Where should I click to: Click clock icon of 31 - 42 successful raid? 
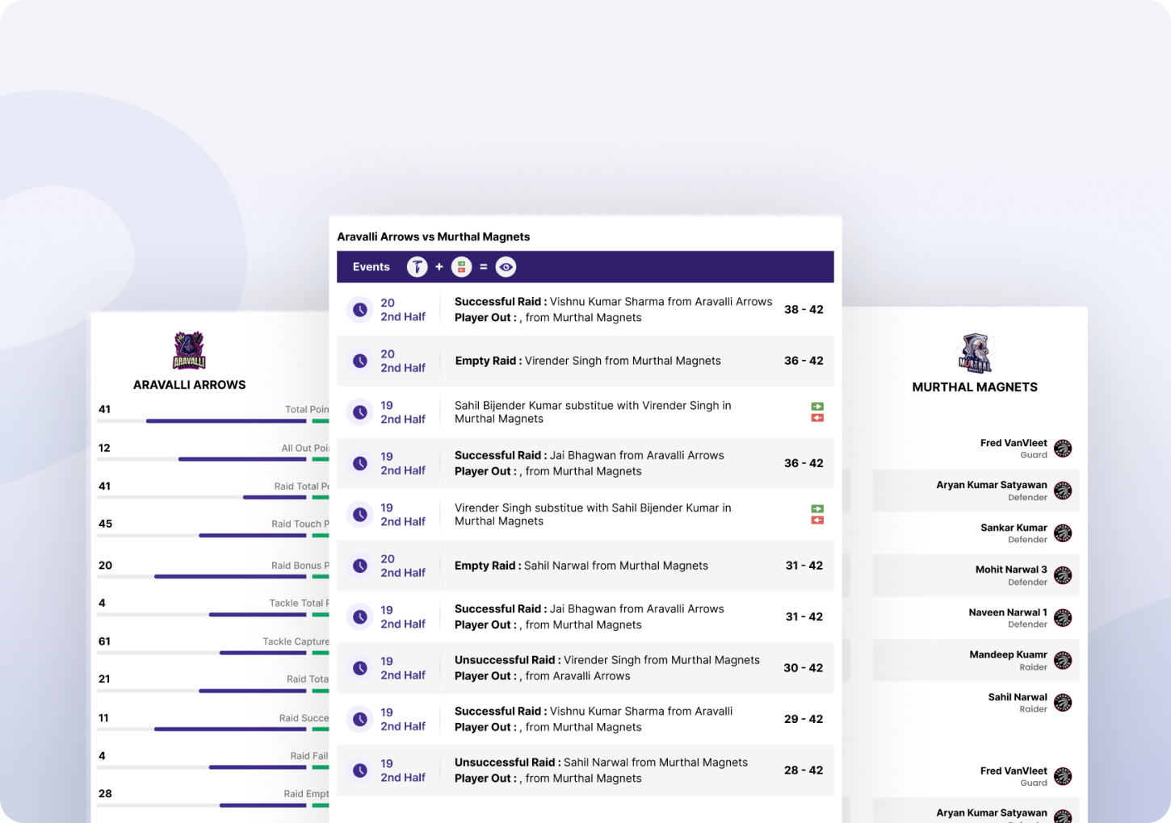pyautogui.click(x=360, y=617)
